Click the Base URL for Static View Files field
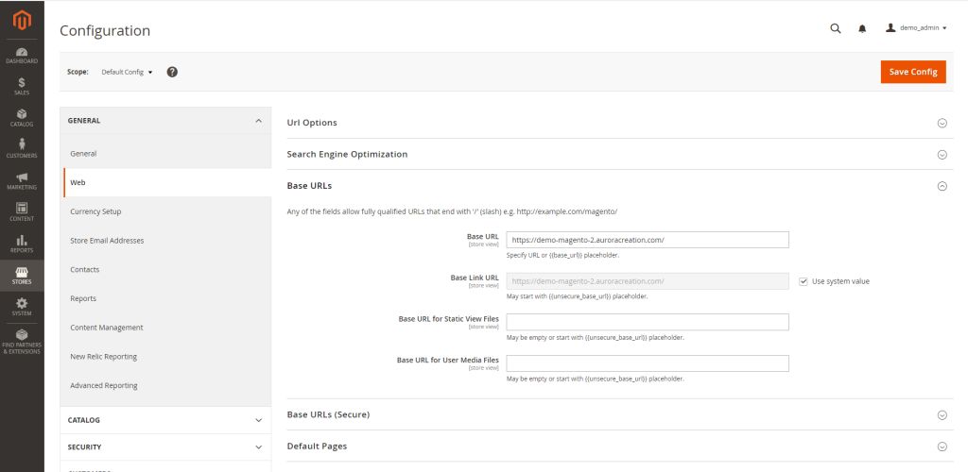This screenshot has width=968, height=472. (648, 322)
